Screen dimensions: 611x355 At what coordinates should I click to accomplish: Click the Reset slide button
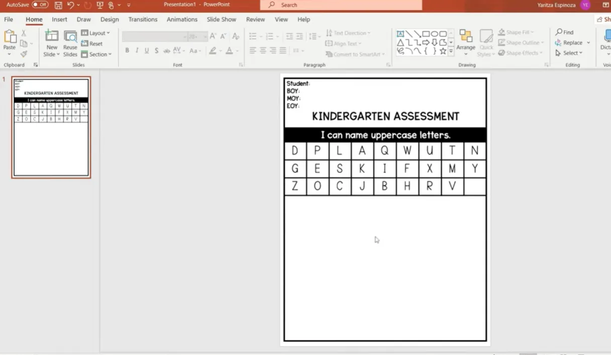(x=92, y=44)
